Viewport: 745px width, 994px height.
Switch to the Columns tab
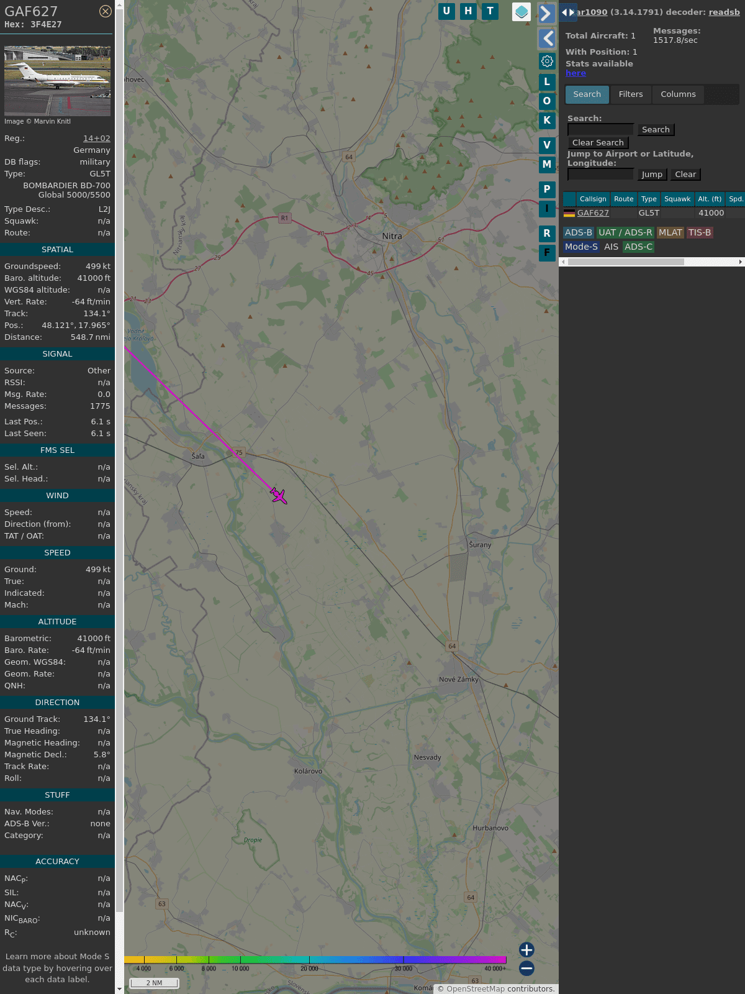(678, 94)
